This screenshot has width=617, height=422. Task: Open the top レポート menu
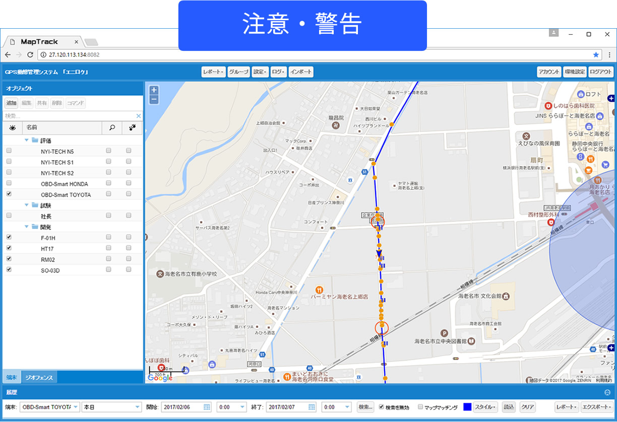pos(213,72)
